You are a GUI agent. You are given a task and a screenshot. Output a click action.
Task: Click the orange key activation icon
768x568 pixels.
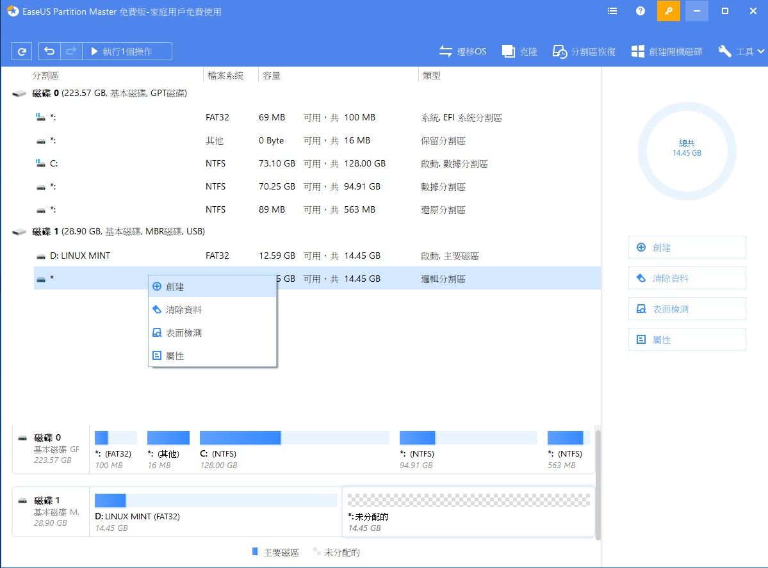669,11
